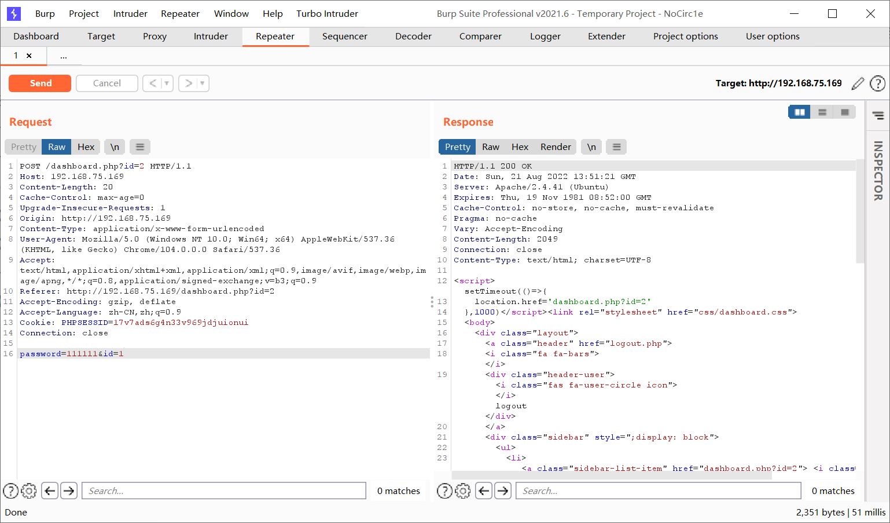Select Pretty view in the Request panel

pos(24,147)
